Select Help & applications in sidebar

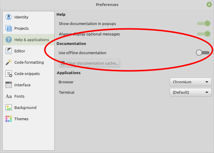[x=28, y=40]
